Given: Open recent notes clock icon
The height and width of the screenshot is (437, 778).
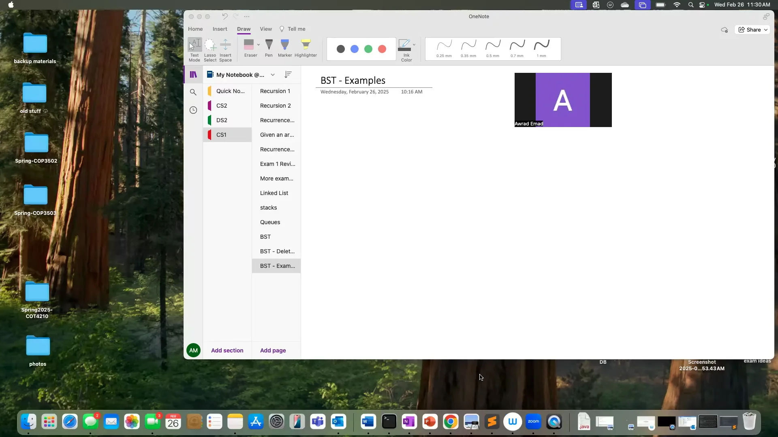Looking at the screenshot, I should click(x=193, y=110).
